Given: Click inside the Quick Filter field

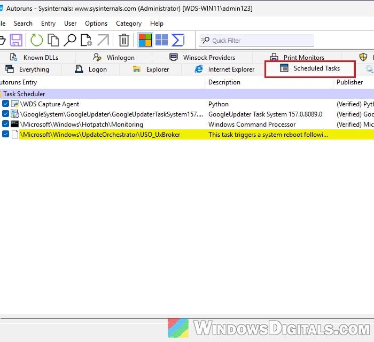Looking at the screenshot, I should tap(256, 41).
